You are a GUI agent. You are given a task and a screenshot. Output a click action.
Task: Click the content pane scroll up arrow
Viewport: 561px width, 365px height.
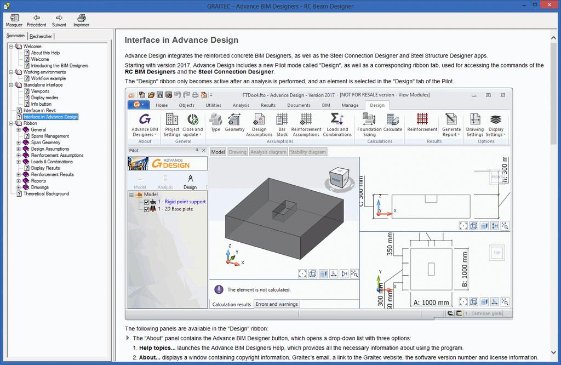point(553,38)
